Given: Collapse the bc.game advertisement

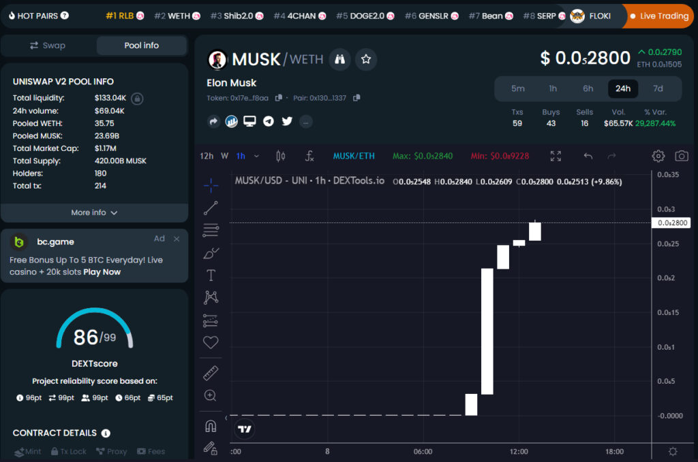Looking at the screenshot, I should coord(176,238).
